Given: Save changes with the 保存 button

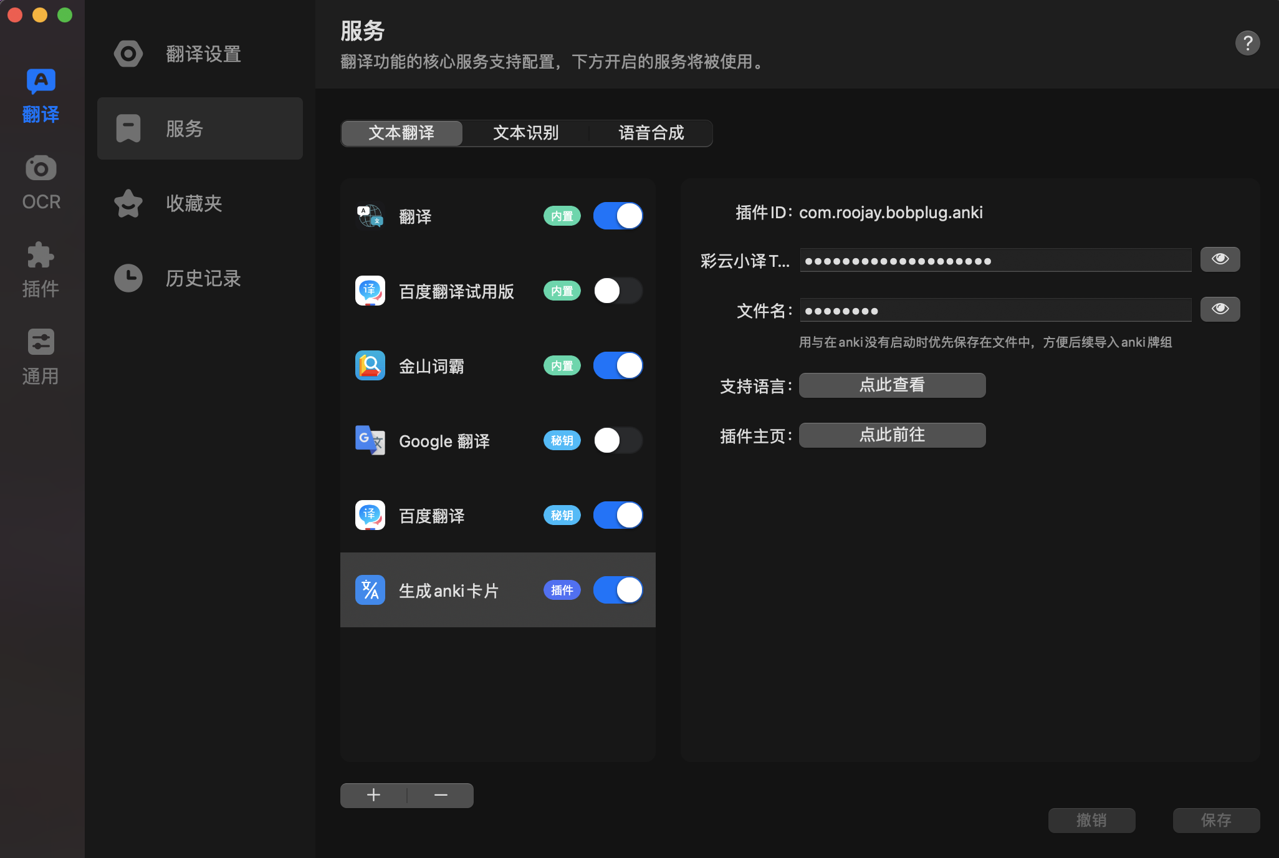Looking at the screenshot, I should (x=1216, y=820).
